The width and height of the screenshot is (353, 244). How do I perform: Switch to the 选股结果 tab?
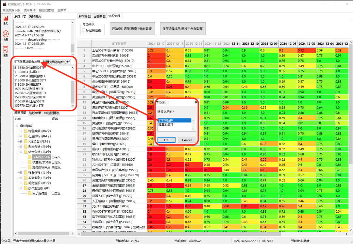tap(35, 113)
